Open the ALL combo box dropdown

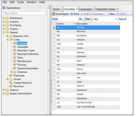116,19
